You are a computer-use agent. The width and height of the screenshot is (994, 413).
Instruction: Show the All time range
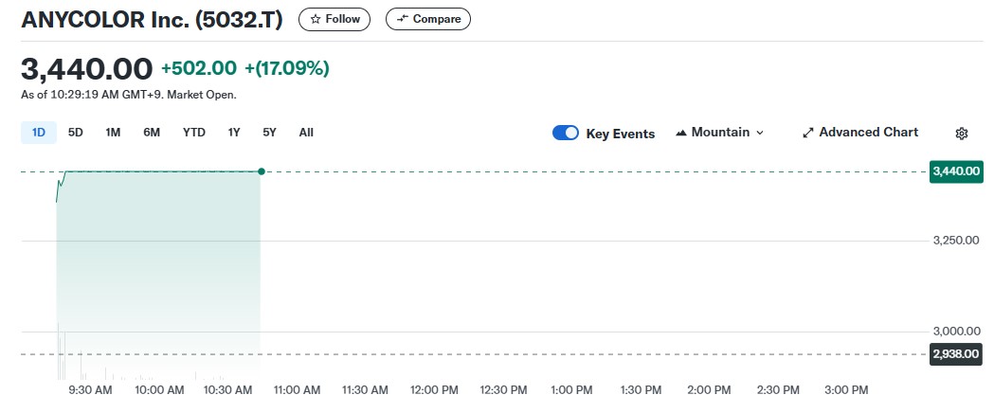point(306,133)
